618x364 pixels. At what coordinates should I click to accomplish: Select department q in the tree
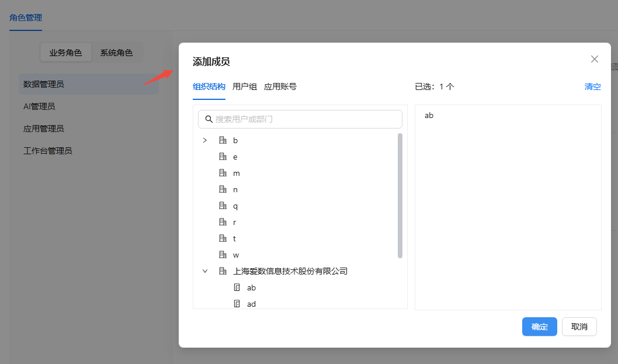coord(235,206)
